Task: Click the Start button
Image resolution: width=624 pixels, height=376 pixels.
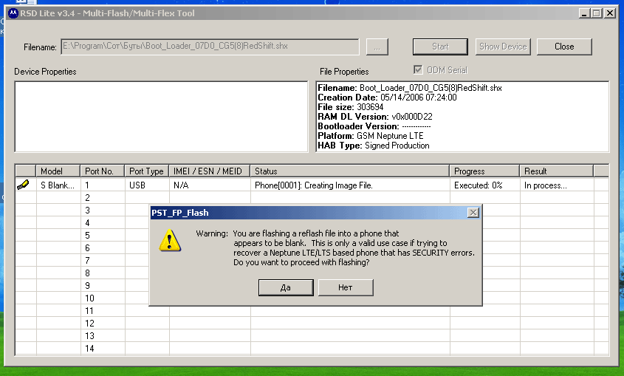Action: [440, 47]
